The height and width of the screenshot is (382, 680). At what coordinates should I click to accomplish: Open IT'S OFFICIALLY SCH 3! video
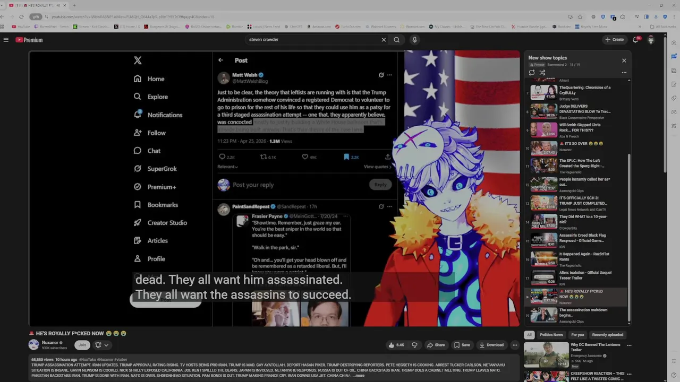(577, 203)
